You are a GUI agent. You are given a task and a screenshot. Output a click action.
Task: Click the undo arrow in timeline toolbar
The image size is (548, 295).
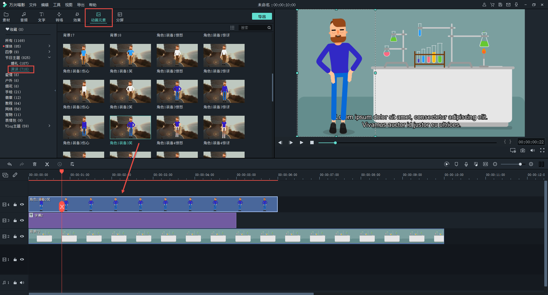coord(9,164)
